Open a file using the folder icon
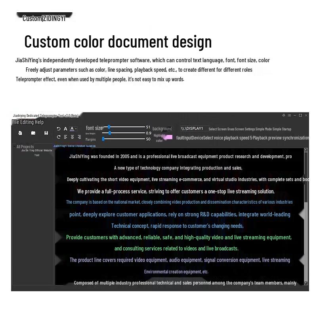 [x=33, y=133]
